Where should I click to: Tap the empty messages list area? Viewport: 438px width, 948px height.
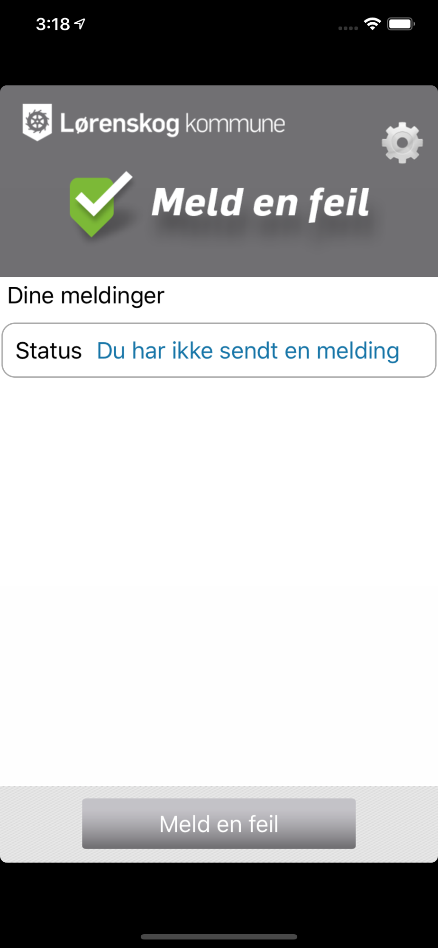pos(219,581)
